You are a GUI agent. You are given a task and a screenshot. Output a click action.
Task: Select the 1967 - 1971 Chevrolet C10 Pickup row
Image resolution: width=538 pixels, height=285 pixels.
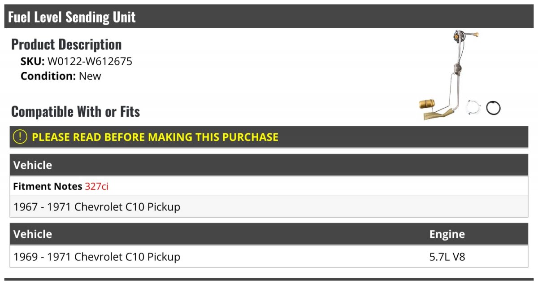(x=269, y=207)
